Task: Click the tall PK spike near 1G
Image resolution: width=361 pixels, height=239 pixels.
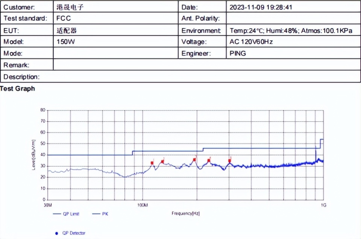Action: click(x=315, y=154)
